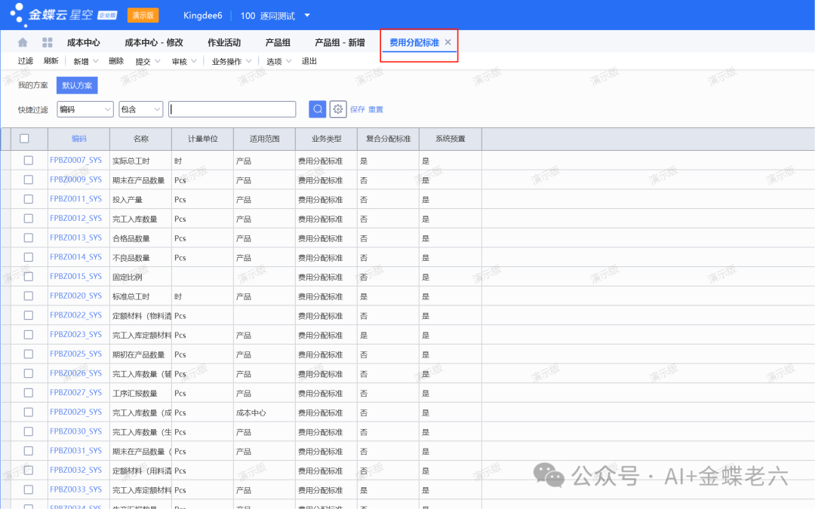Click 保存 to save the filter

(x=357, y=110)
